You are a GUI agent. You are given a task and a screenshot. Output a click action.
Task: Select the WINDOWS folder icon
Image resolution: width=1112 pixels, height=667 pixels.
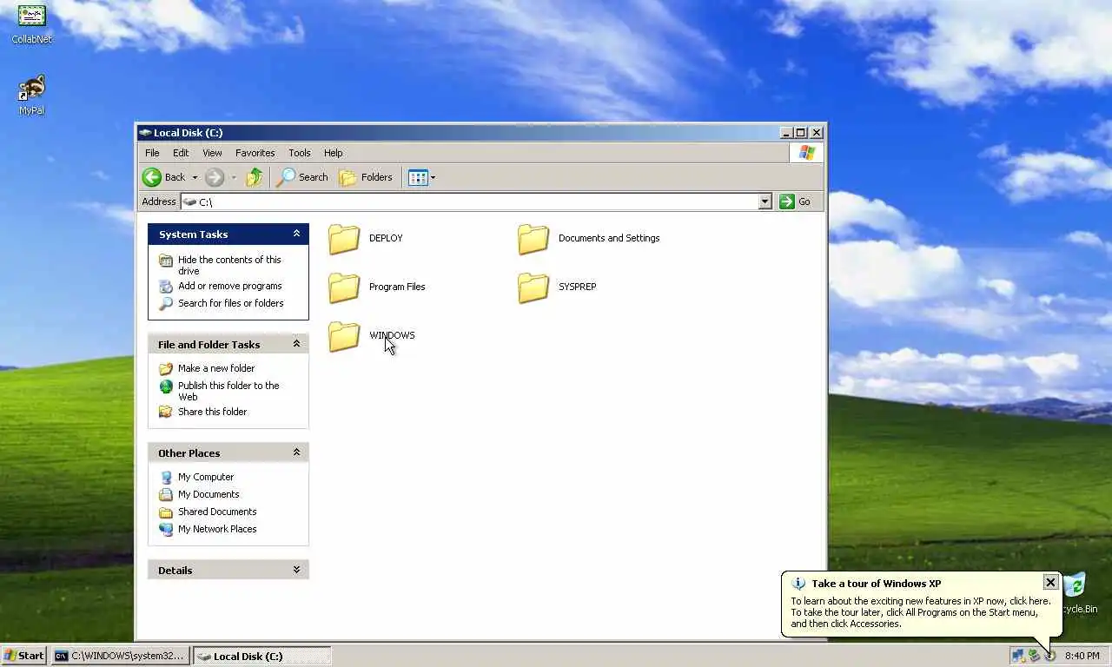tap(344, 336)
